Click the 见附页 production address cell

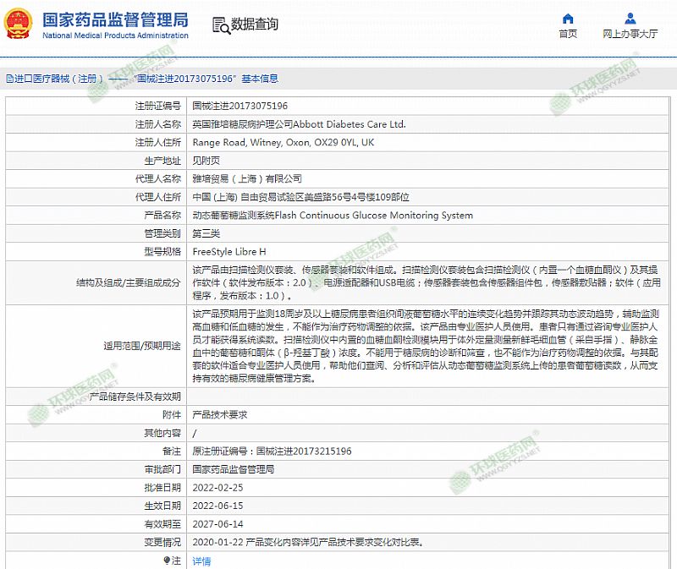(206, 161)
